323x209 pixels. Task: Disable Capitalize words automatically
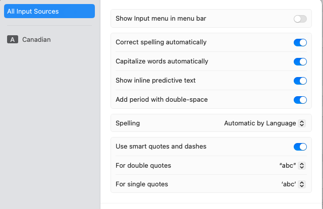click(x=300, y=61)
